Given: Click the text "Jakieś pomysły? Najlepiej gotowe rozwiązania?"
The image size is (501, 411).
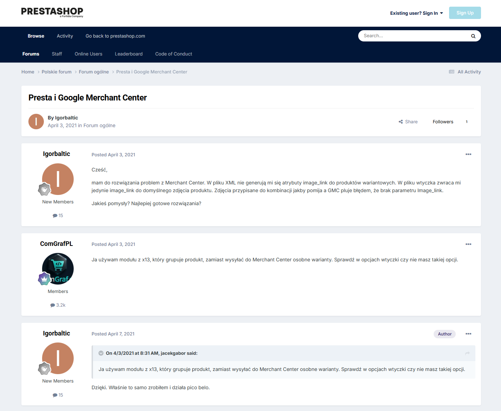Looking at the screenshot, I should [x=146, y=203].
